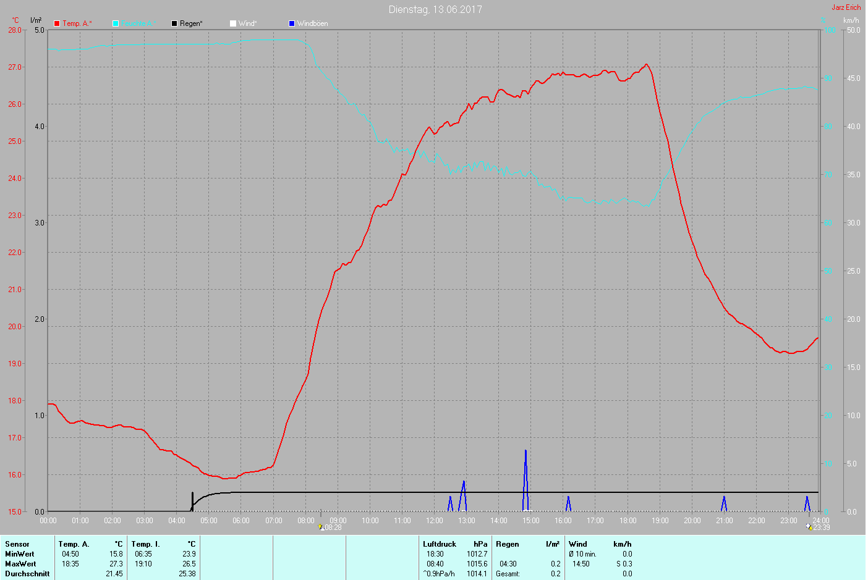Screen dimensions: 868x580
Task: Click the Jarz Erich label
Action: pyautogui.click(x=846, y=7)
